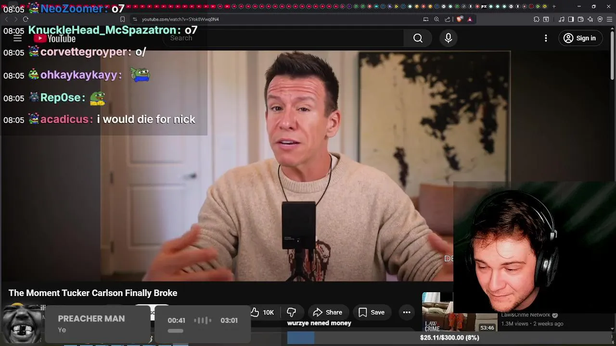Click the YouTube search magnifier button
This screenshot has height=346, width=616.
[x=418, y=38]
